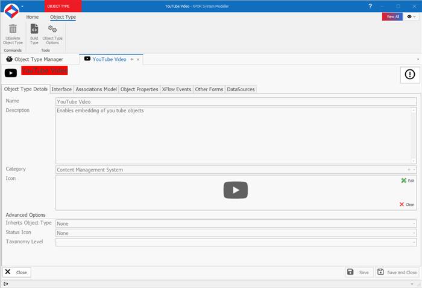
Task: Select the Object Type ribbon tab
Action: tap(63, 17)
